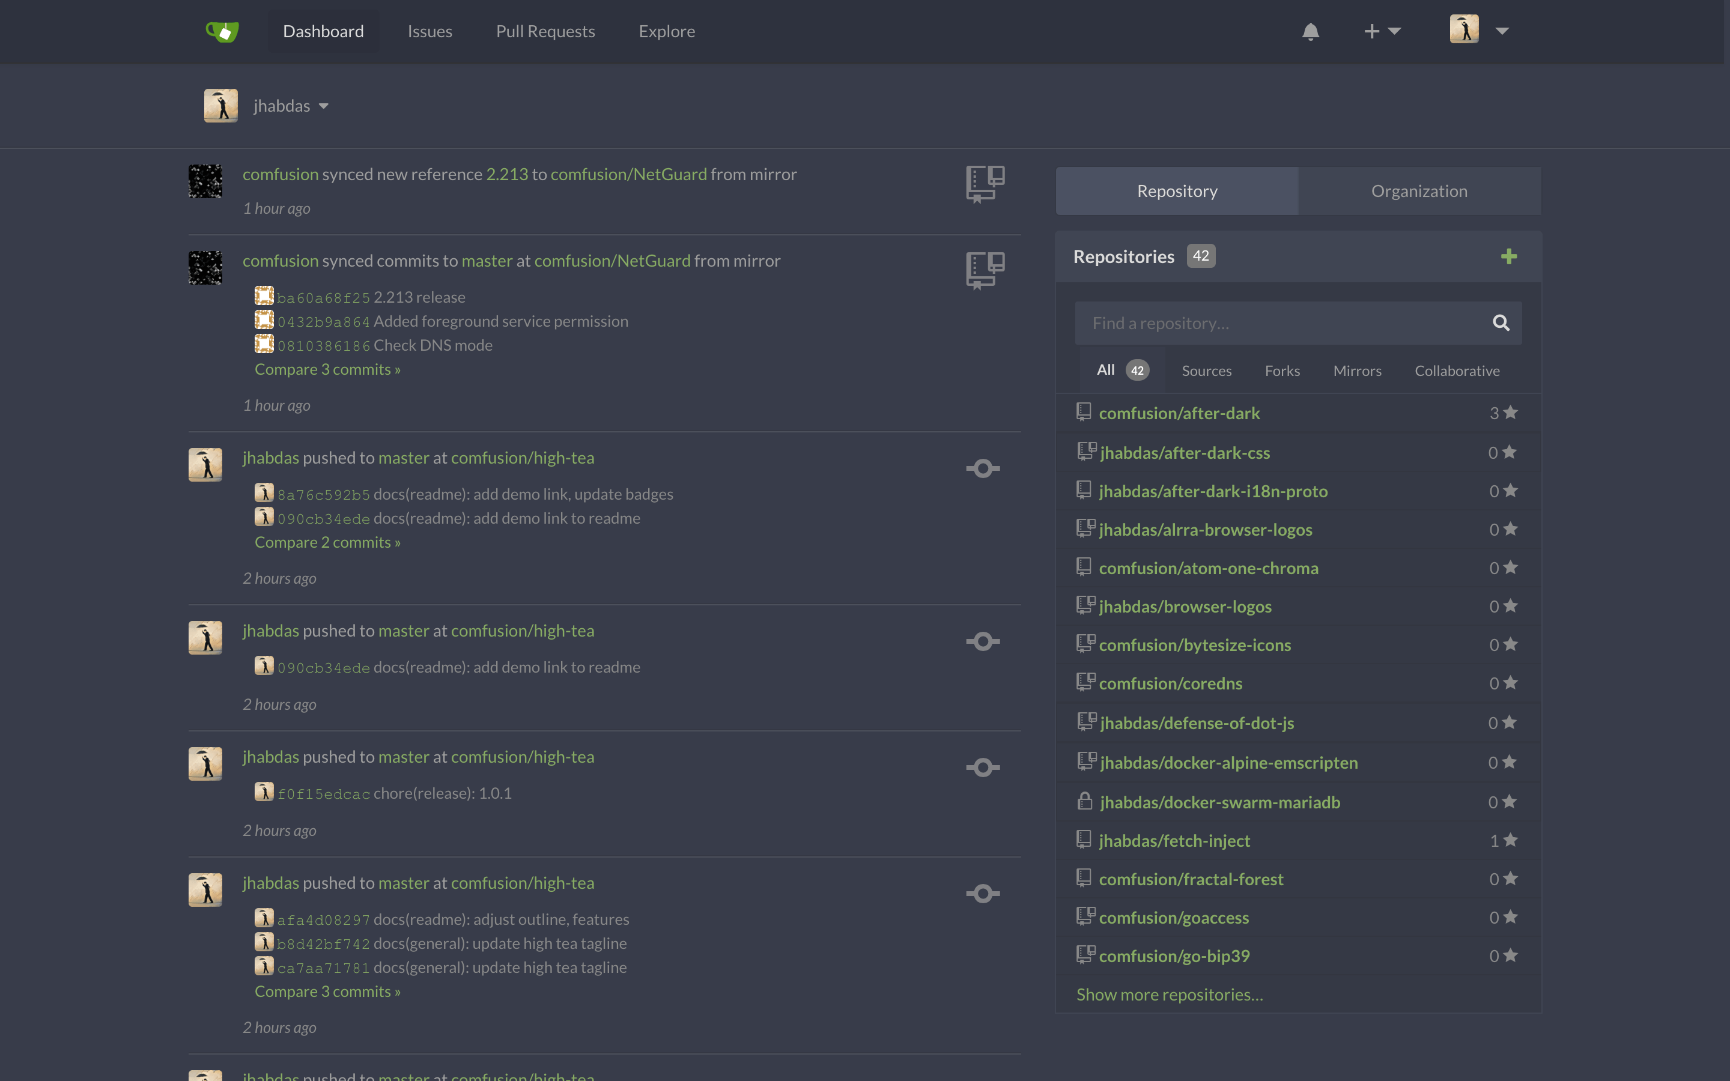Screen dimensions: 1730x1081
Task: Click the Compare 2 commits link
Action: point(327,542)
